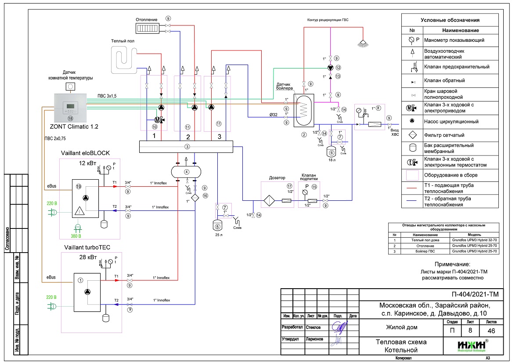Click the radiator symbol under Отопление
Viewport: 512px width, 362px height.
(x=148, y=28)
